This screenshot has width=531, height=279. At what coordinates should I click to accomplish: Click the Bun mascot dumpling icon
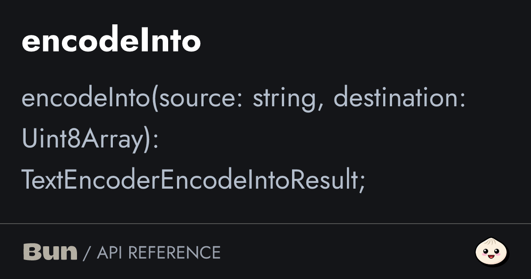click(x=492, y=252)
